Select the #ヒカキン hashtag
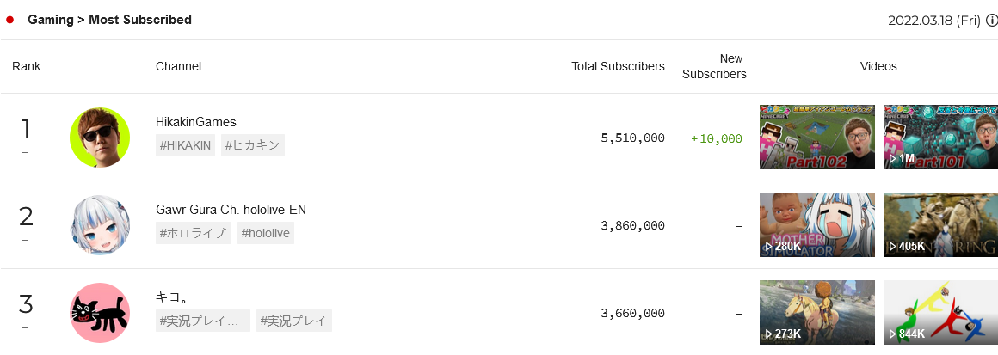Screen dimensions: 998x355 (x=253, y=145)
